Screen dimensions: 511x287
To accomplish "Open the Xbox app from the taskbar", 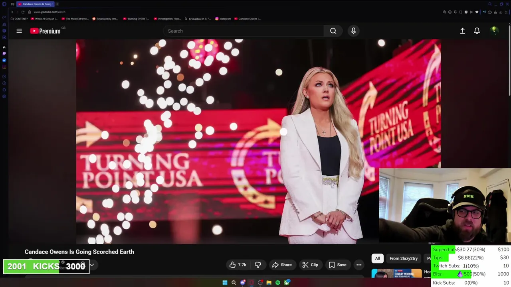I will [x=287, y=283].
